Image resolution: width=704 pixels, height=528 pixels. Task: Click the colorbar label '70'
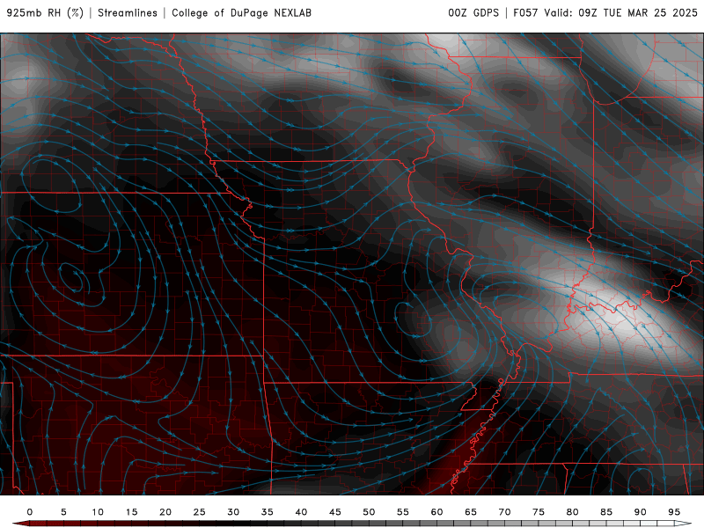pyautogui.click(x=504, y=512)
